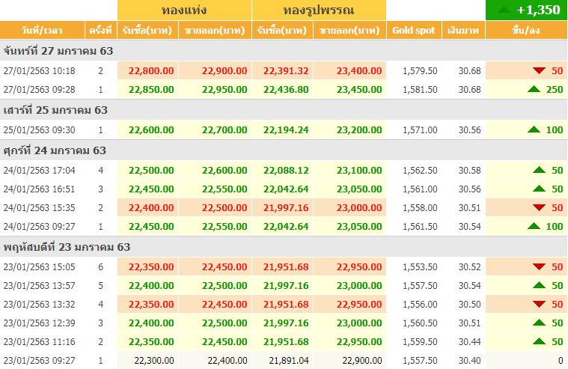
Task: Click Gold spot value 1,562.50
Action: [420, 170]
